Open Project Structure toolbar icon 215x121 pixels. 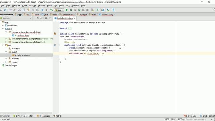(103, 10)
